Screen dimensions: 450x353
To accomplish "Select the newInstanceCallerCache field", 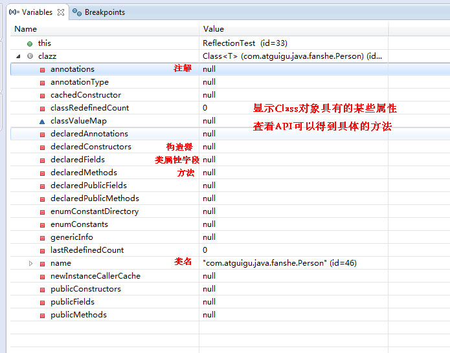I will point(95,276).
